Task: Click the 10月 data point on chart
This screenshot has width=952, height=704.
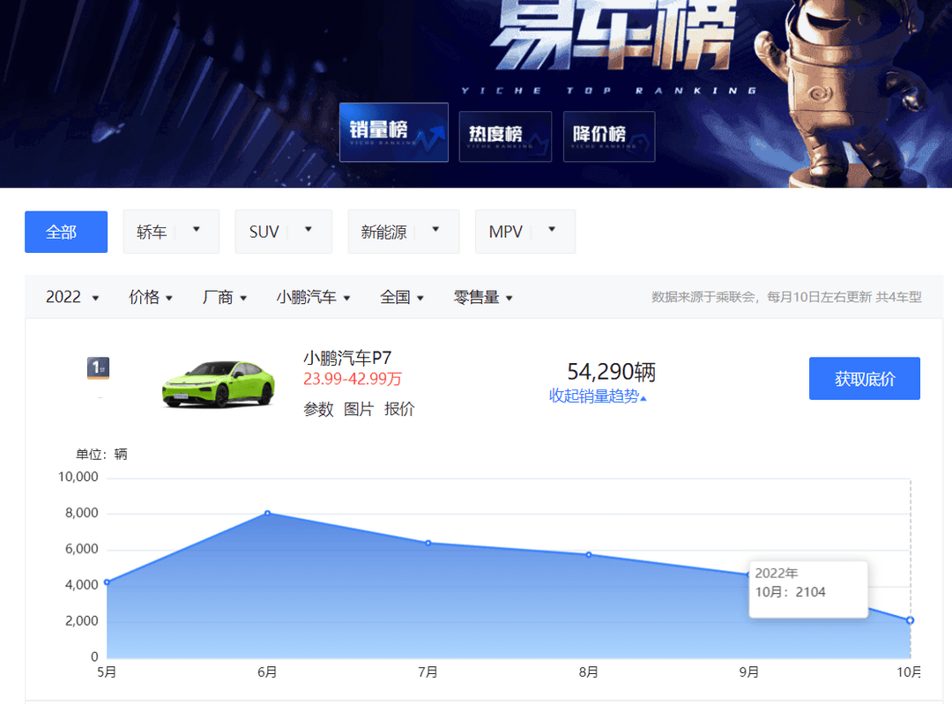Action: (910, 620)
